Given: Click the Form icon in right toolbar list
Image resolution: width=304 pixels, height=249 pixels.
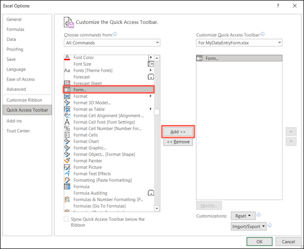Looking at the screenshot, I should tap(199, 58).
